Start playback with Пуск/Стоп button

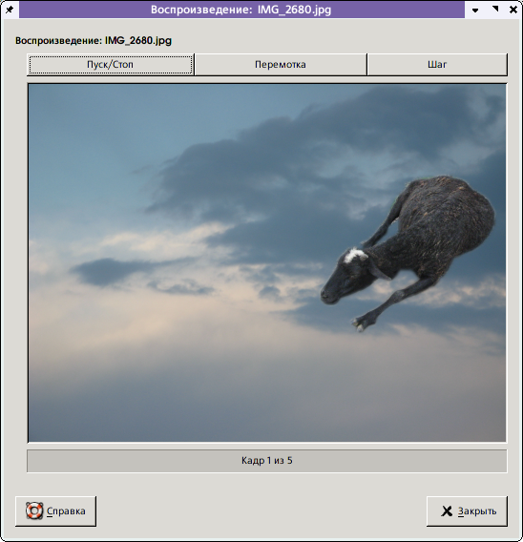pyautogui.click(x=111, y=65)
